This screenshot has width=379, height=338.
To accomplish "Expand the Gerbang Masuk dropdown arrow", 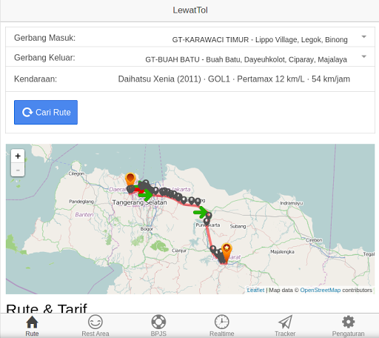I will tap(363, 37).
